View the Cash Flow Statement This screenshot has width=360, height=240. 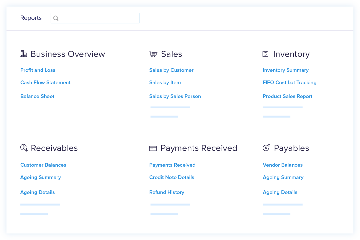click(x=45, y=82)
